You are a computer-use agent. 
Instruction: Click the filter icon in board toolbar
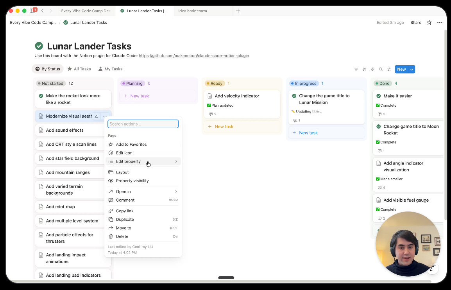(356, 69)
